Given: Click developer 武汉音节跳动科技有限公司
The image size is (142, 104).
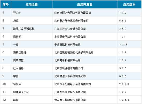Looking at the screenshot, I should (70, 100).
